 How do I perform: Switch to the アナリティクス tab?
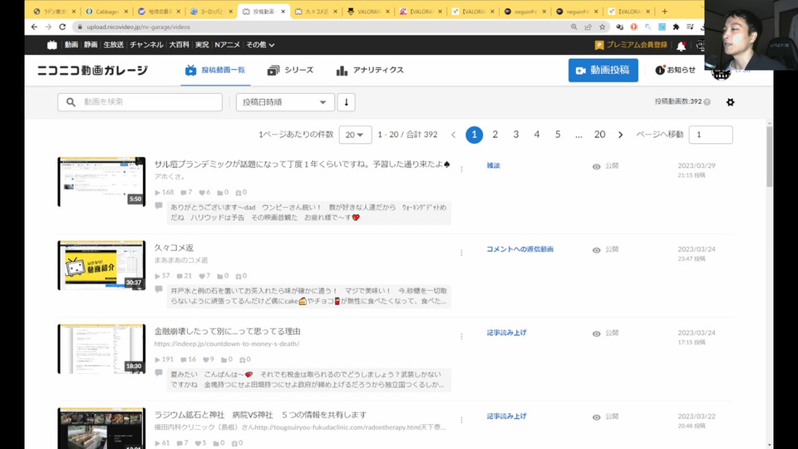(x=370, y=70)
